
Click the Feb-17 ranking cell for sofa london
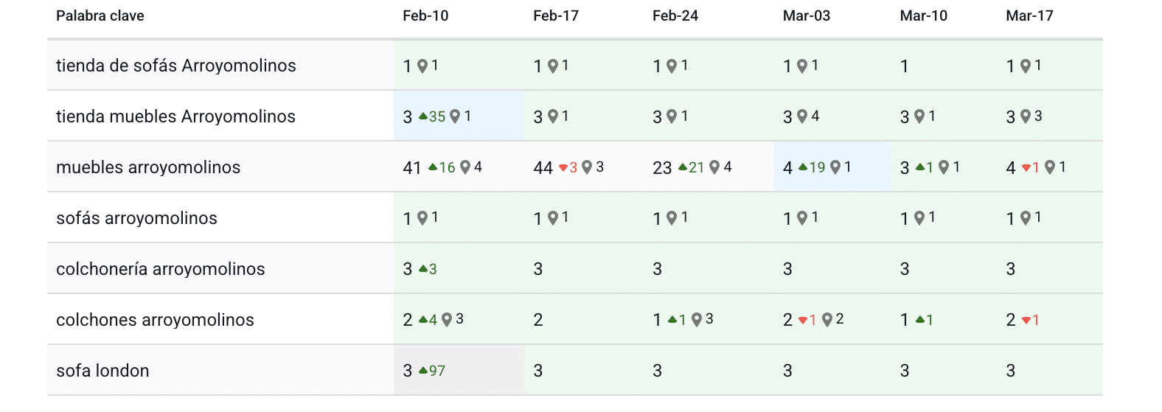point(538,371)
